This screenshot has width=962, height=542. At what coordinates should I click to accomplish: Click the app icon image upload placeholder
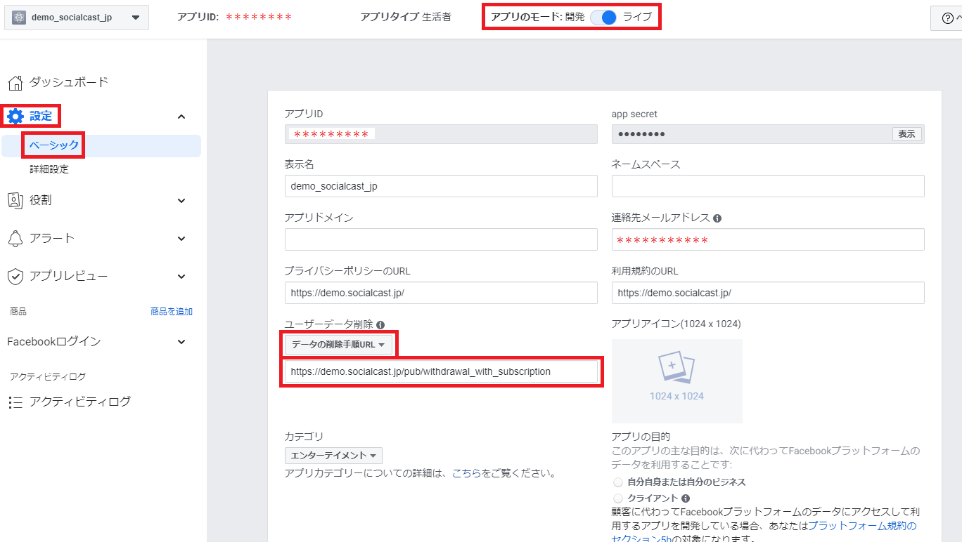676,381
